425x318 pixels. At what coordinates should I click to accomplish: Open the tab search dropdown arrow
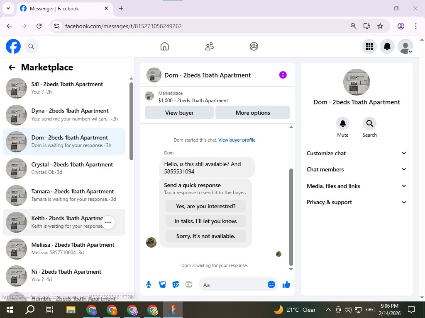click(x=8, y=8)
